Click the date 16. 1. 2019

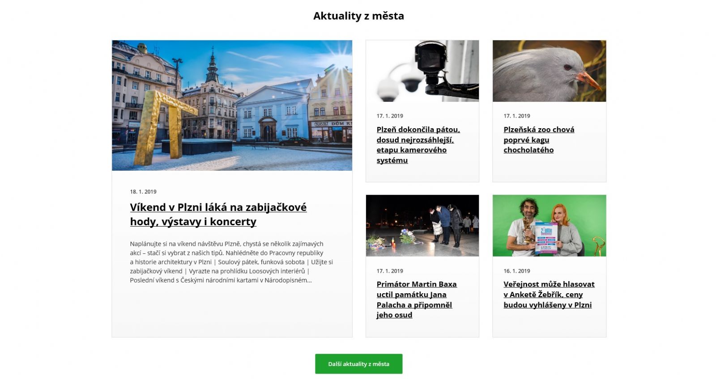coord(517,271)
